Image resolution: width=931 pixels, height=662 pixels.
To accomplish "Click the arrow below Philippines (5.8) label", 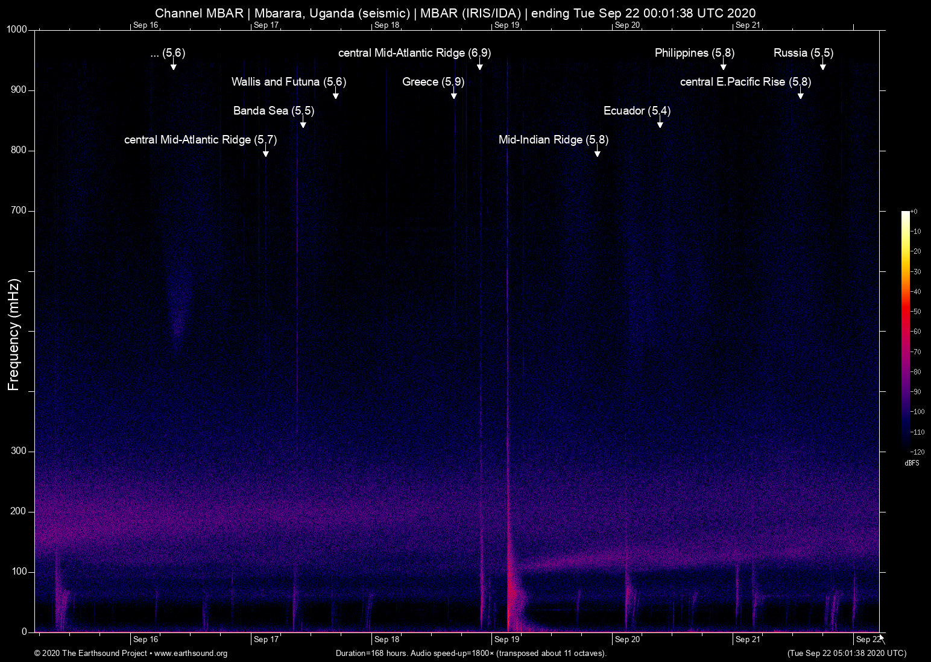I will (x=724, y=66).
